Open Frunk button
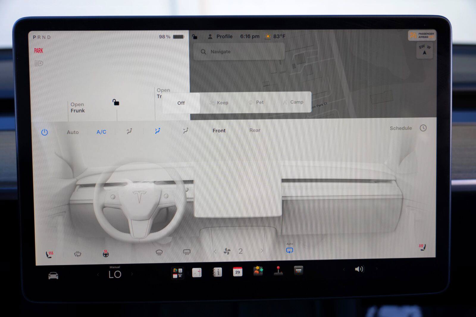 coord(78,108)
